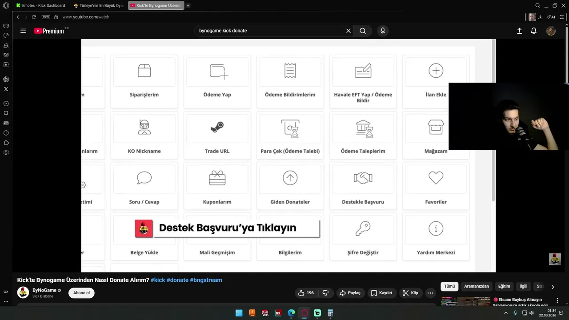Start voice search with microphone icon
This screenshot has width=569, height=320.
pos(383,31)
